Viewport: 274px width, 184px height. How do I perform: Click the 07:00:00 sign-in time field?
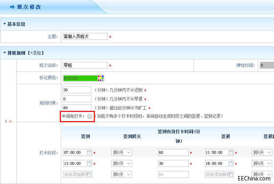pos(78,153)
